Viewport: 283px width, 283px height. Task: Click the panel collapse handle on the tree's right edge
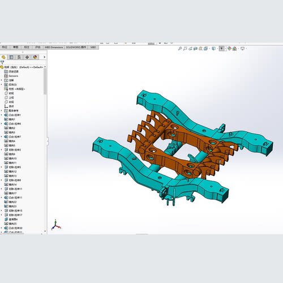point(48,141)
